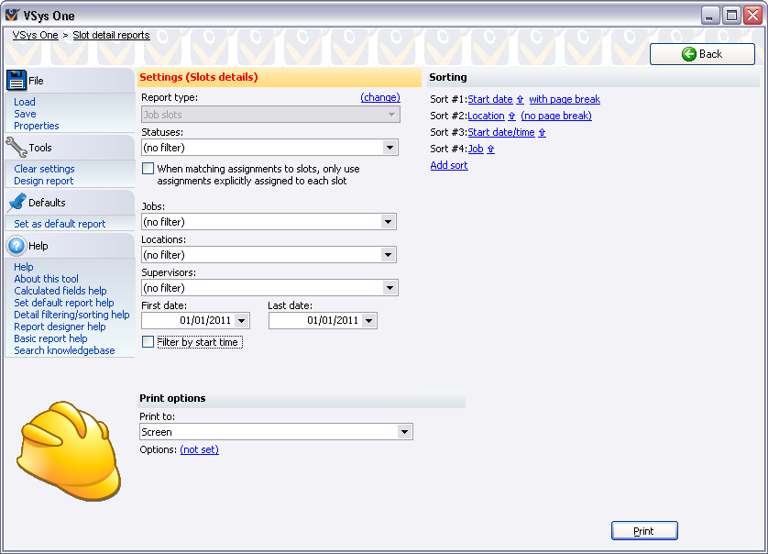Screen dimensions: 768x554
Task: Click Save in the File section
Action: pyautogui.click(x=25, y=114)
